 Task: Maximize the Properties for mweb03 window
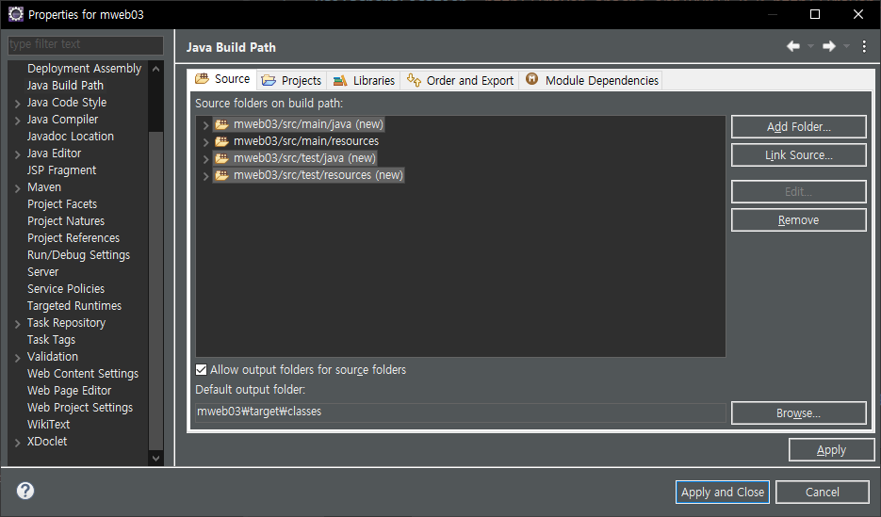(815, 14)
